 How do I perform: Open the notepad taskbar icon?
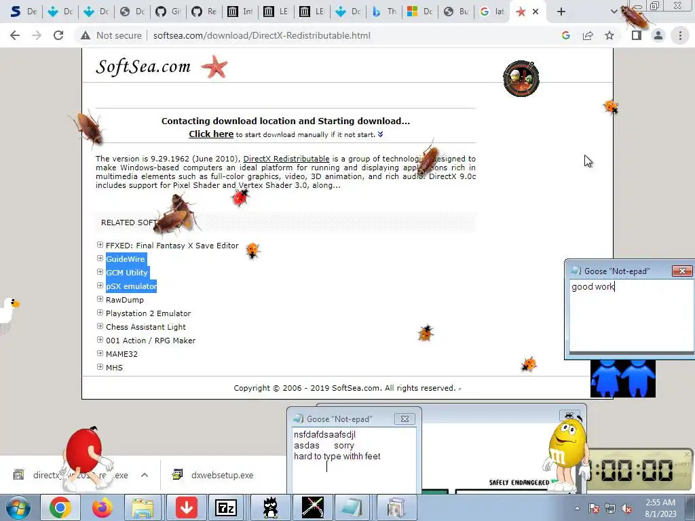352,507
